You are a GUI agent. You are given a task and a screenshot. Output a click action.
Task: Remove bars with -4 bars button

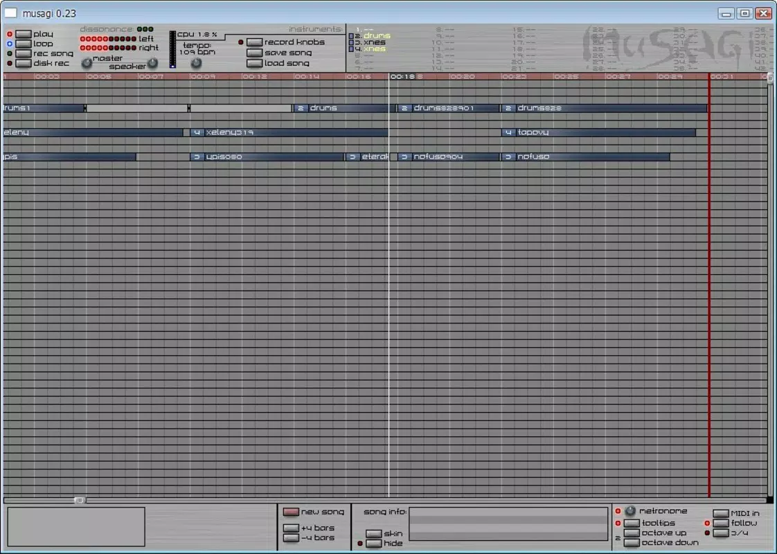tap(291, 538)
